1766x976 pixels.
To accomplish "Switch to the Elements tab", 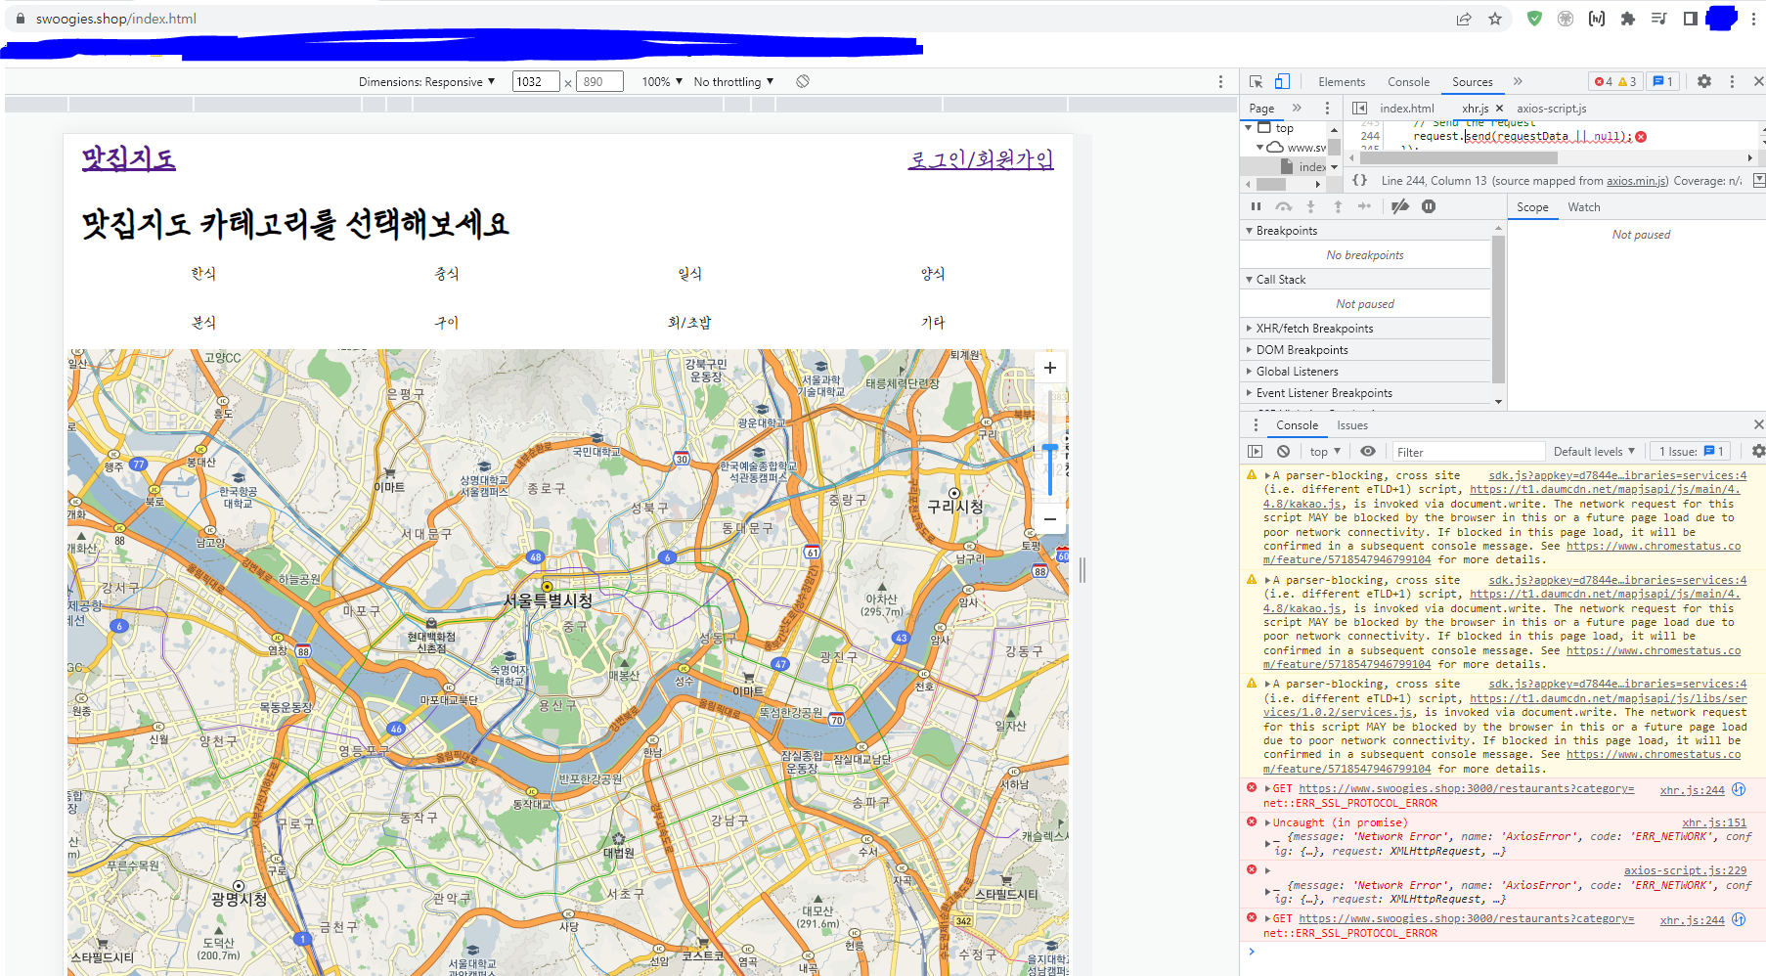I will [x=1341, y=81].
